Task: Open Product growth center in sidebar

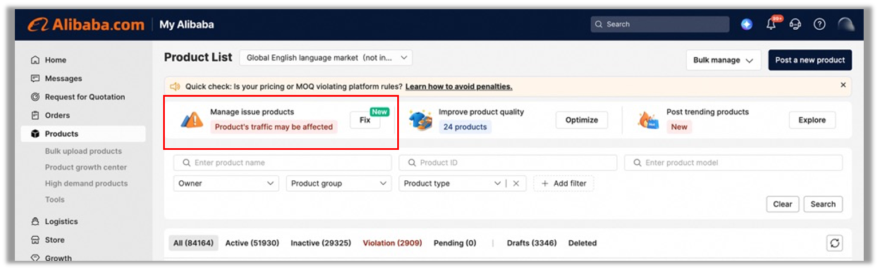Action: point(86,168)
